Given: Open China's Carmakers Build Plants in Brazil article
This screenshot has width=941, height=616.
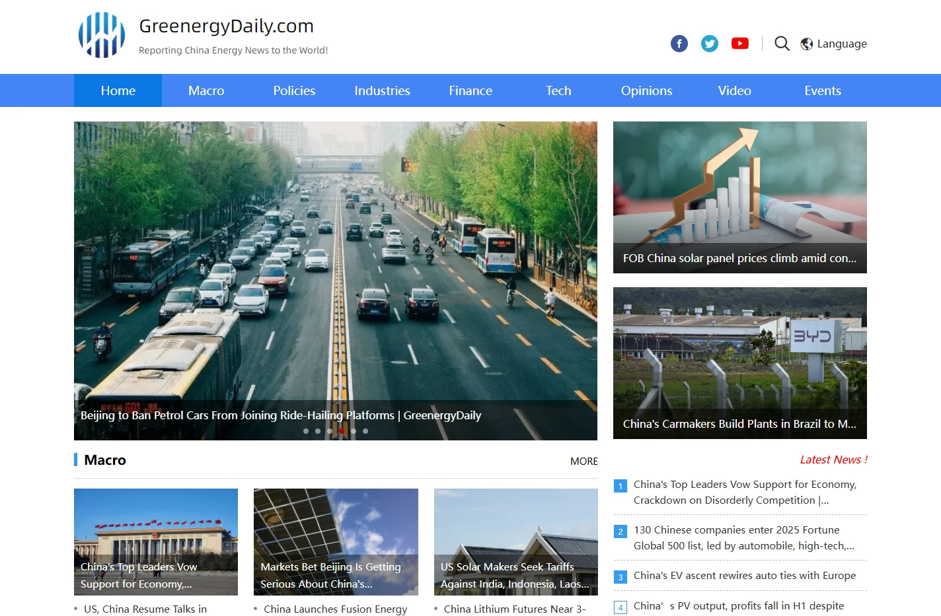Looking at the screenshot, I should coord(739,424).
